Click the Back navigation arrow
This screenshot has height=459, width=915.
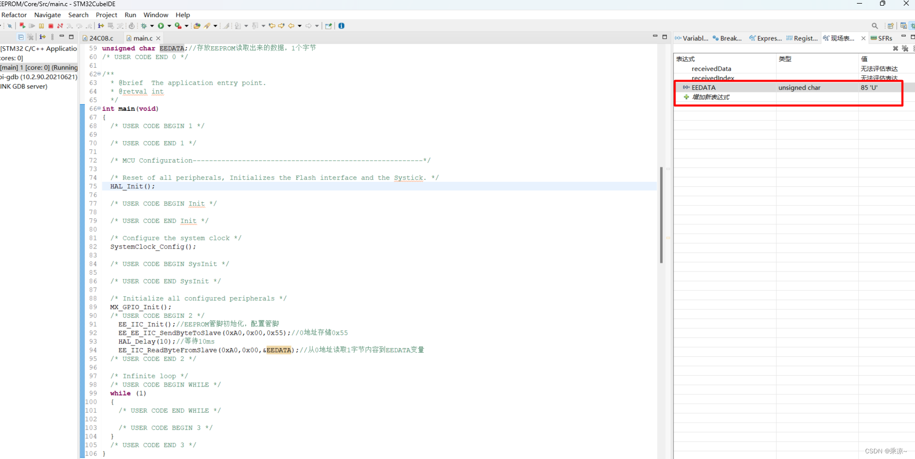291,26
